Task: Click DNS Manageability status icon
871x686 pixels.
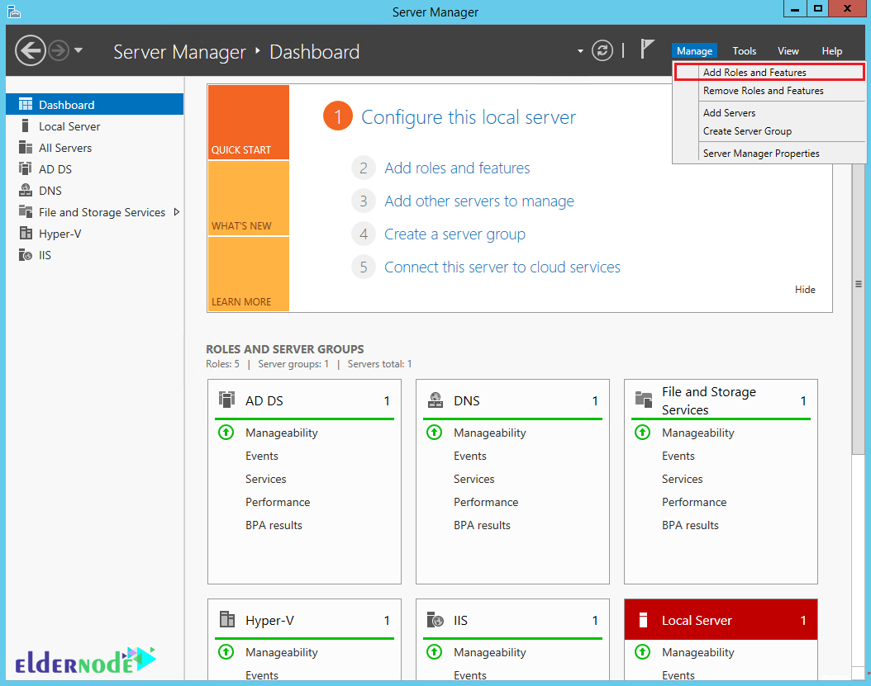Action: pos(435,432)
